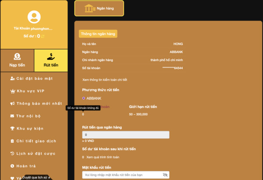Refresh the account balance (Số dư)
The image size is (263, 180).
(x=43, y=36)
